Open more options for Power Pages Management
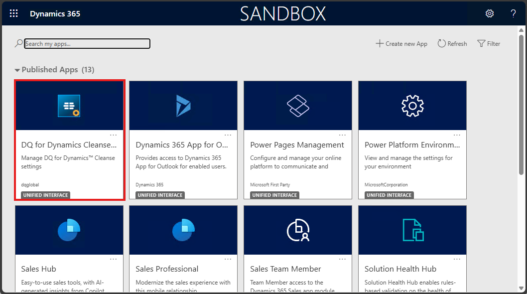Image resolution: width=527 pixels, height=294 pixels. (342, 135)
